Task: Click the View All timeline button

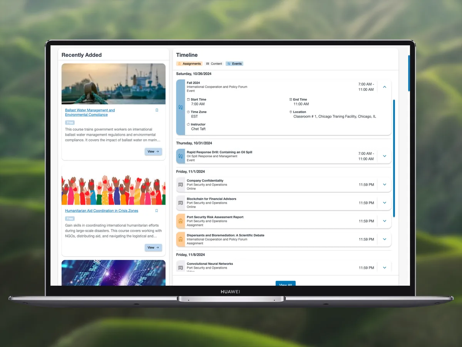Action: coord(286,284)
